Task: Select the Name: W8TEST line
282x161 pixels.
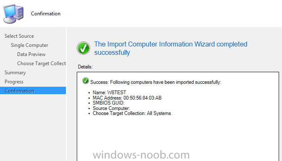Action: 109,93
